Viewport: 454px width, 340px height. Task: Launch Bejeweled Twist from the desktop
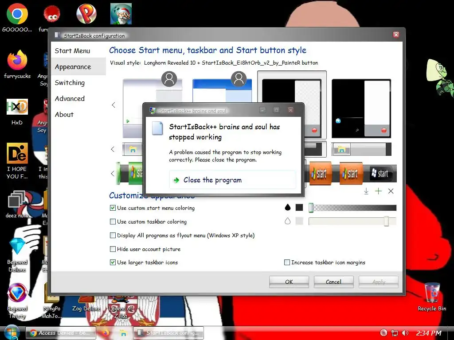(x=17, y=293)
